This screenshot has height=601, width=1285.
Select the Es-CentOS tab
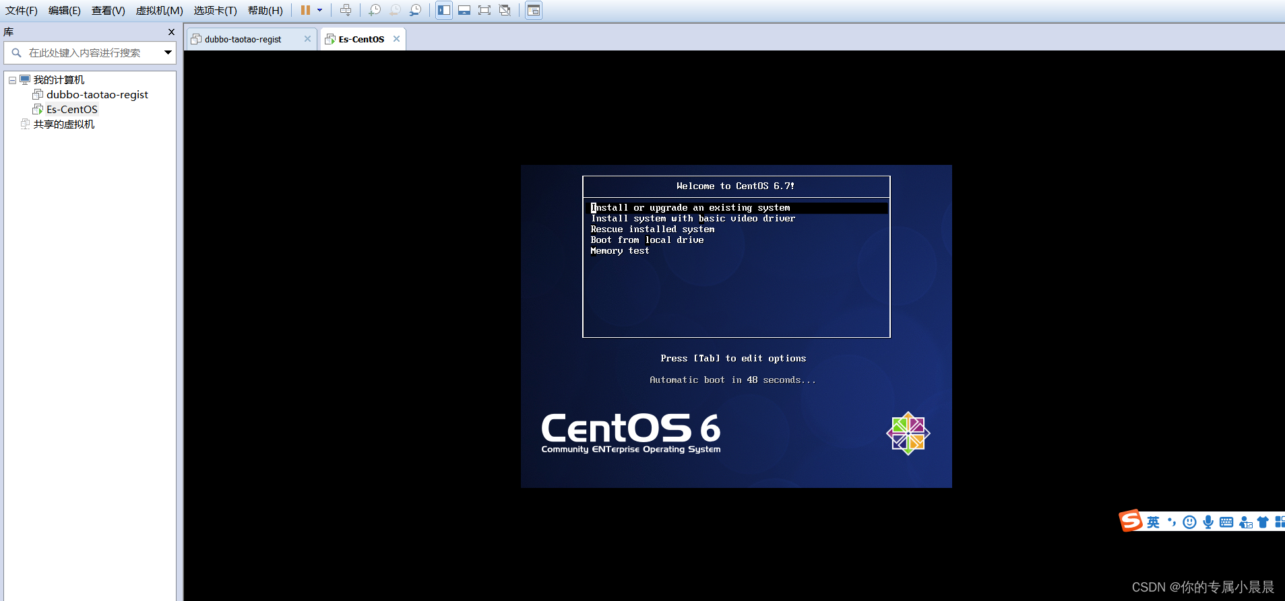click(361, 39)
